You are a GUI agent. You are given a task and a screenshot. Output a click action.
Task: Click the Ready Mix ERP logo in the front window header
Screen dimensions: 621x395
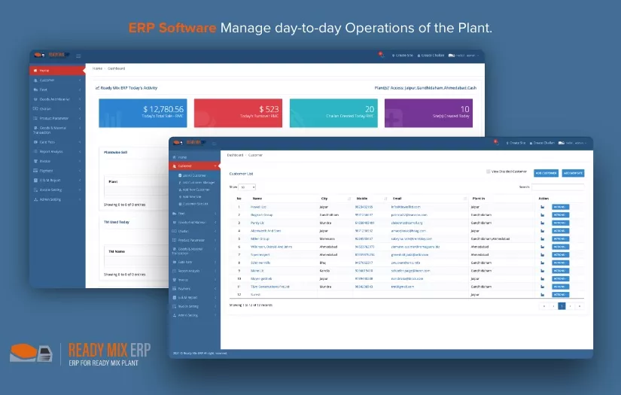(189, 142)
